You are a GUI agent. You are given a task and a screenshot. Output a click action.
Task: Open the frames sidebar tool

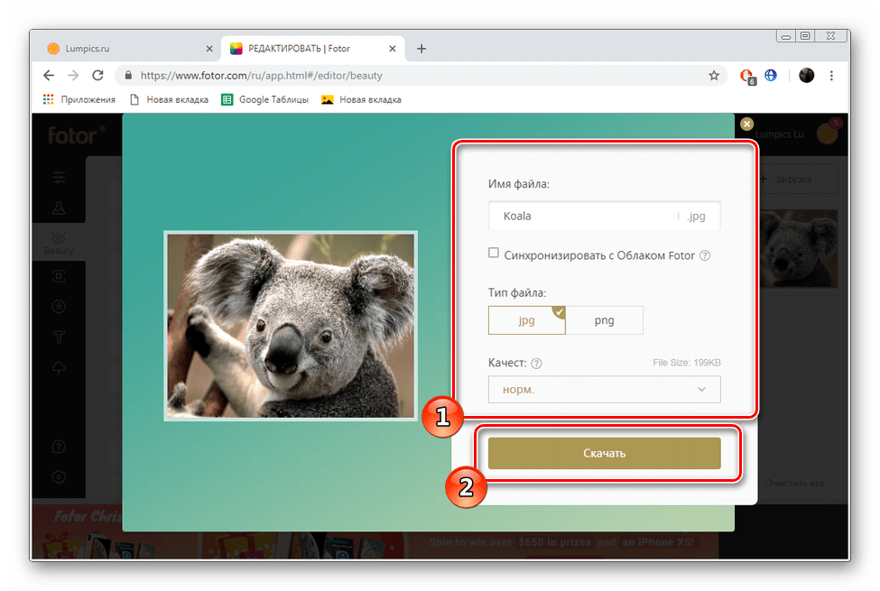click(59, 276)
